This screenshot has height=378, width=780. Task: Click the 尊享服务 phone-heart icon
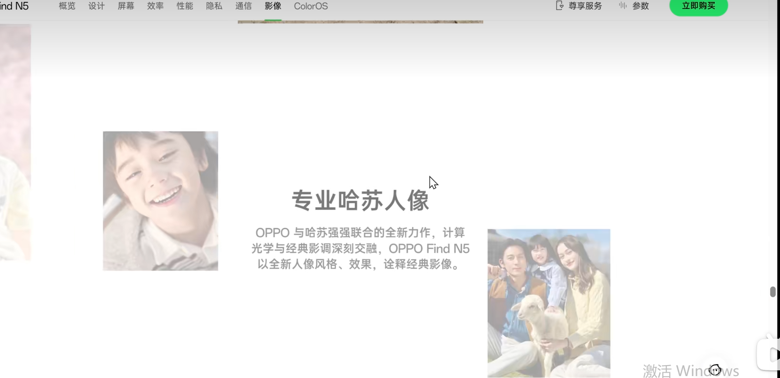coord(559,6)
